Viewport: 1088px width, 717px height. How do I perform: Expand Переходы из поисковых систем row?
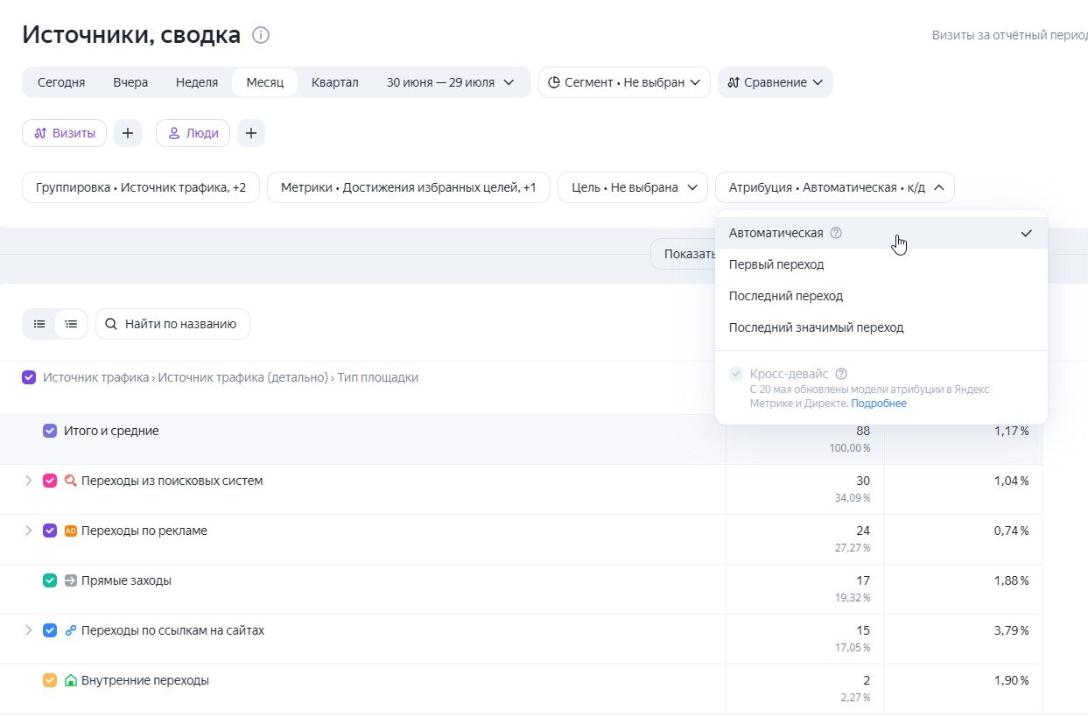pyautogui.click(x=28, y=481)
